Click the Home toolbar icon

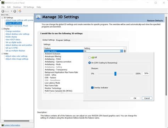[x=20, y=11]
